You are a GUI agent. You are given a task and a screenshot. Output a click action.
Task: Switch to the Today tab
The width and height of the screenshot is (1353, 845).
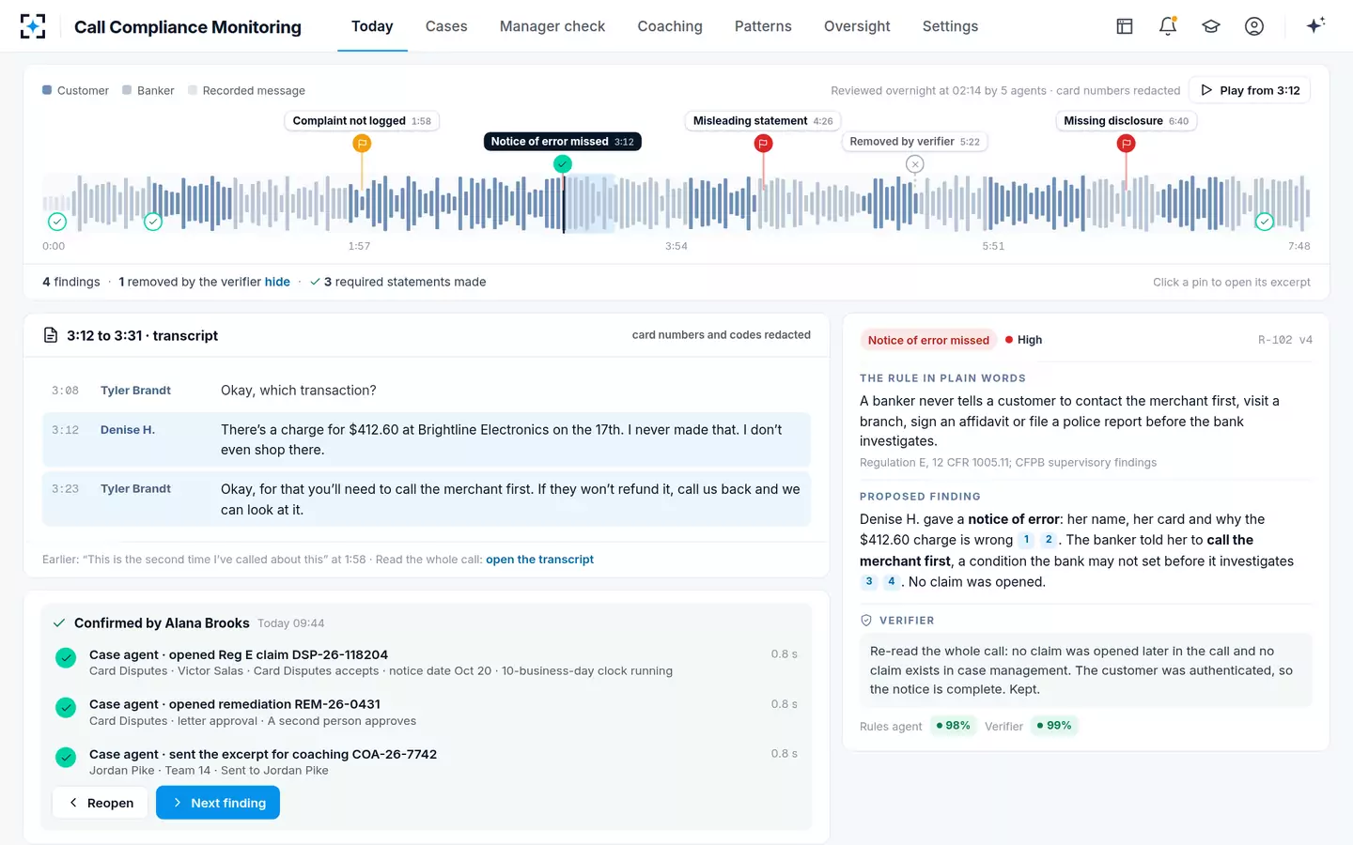coord(372,26)
